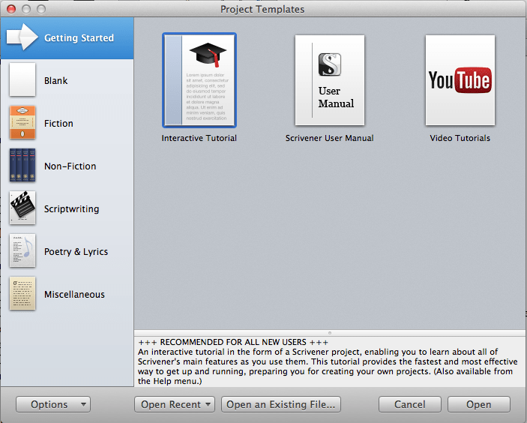Switch to the Blank category
Screen dimensions: 527x423
[67, 80]
